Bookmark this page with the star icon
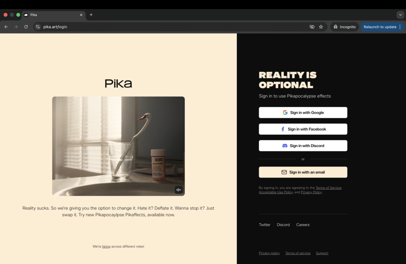The height and width of the screenshot is (264, 406). click(321, 27)
